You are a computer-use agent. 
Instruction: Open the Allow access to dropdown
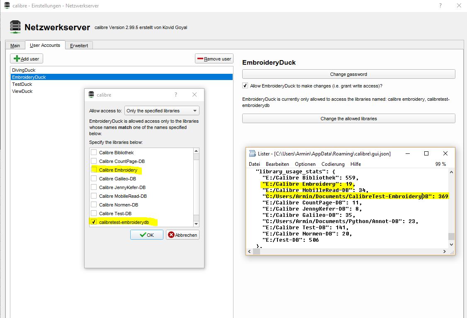(x=162, y=111)
